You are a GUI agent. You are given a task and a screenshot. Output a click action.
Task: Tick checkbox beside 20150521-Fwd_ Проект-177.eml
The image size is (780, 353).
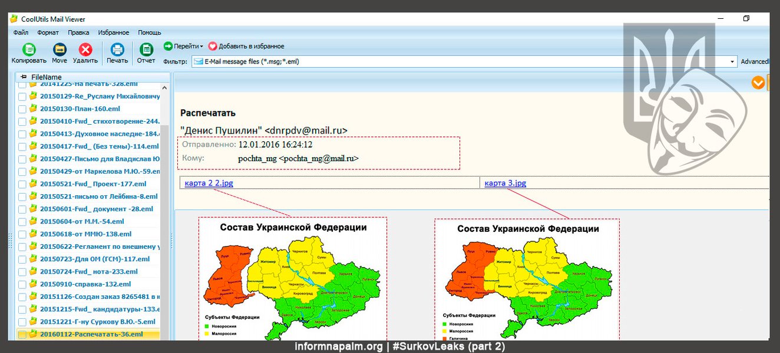click(x=22, y=184)
